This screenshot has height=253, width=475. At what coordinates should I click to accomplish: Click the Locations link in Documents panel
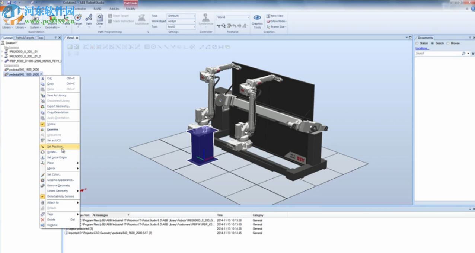coord(422,48)
